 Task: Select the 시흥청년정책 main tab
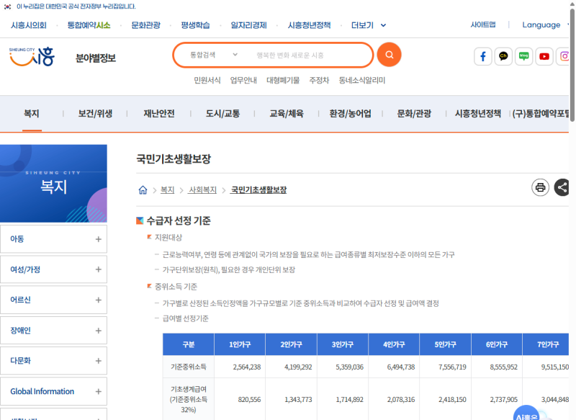tap(477, 114)
